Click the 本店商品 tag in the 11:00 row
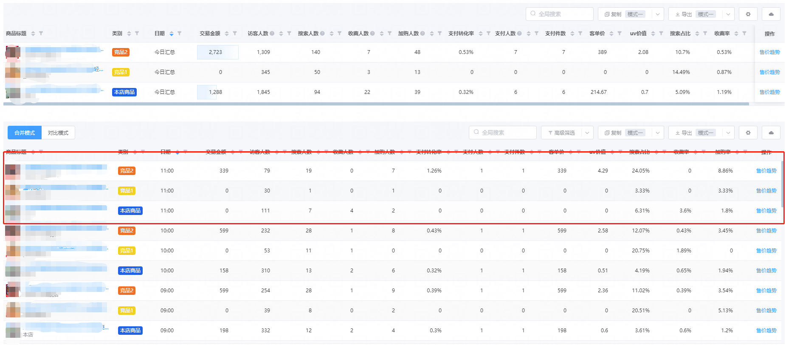786x345 pixels. point(130,211)
